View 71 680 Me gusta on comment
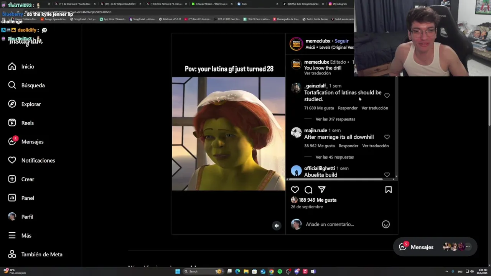 pyautogui.click(x=319, y=108)
